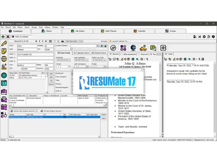Viewport: 217px width, 163px height.
Task: Click the City input field
Action: (26, 65)
